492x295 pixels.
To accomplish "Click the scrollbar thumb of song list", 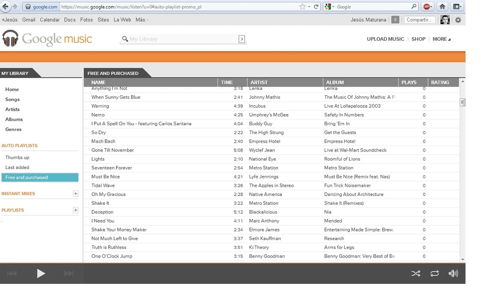I will pyautogui.click(x=462, y=102).
